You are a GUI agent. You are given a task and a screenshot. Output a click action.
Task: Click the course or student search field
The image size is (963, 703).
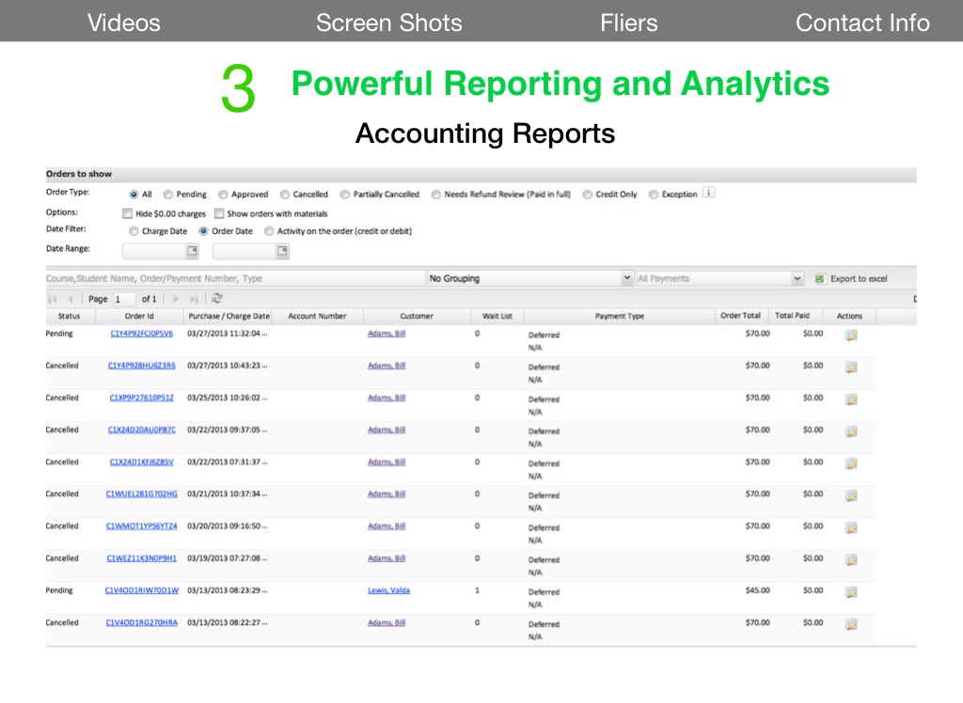[x=235, y=279]
